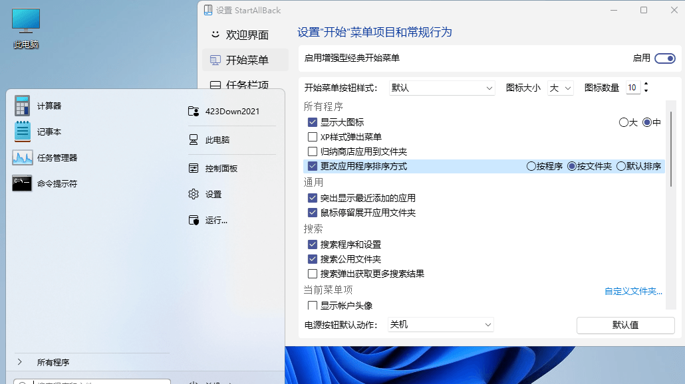
Task: Enable 搜索弹出获取更多搜索结果 checkbox
Action: click(313, 274)
